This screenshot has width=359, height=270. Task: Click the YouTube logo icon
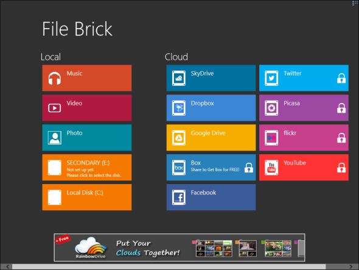click(x=271, y=168)
